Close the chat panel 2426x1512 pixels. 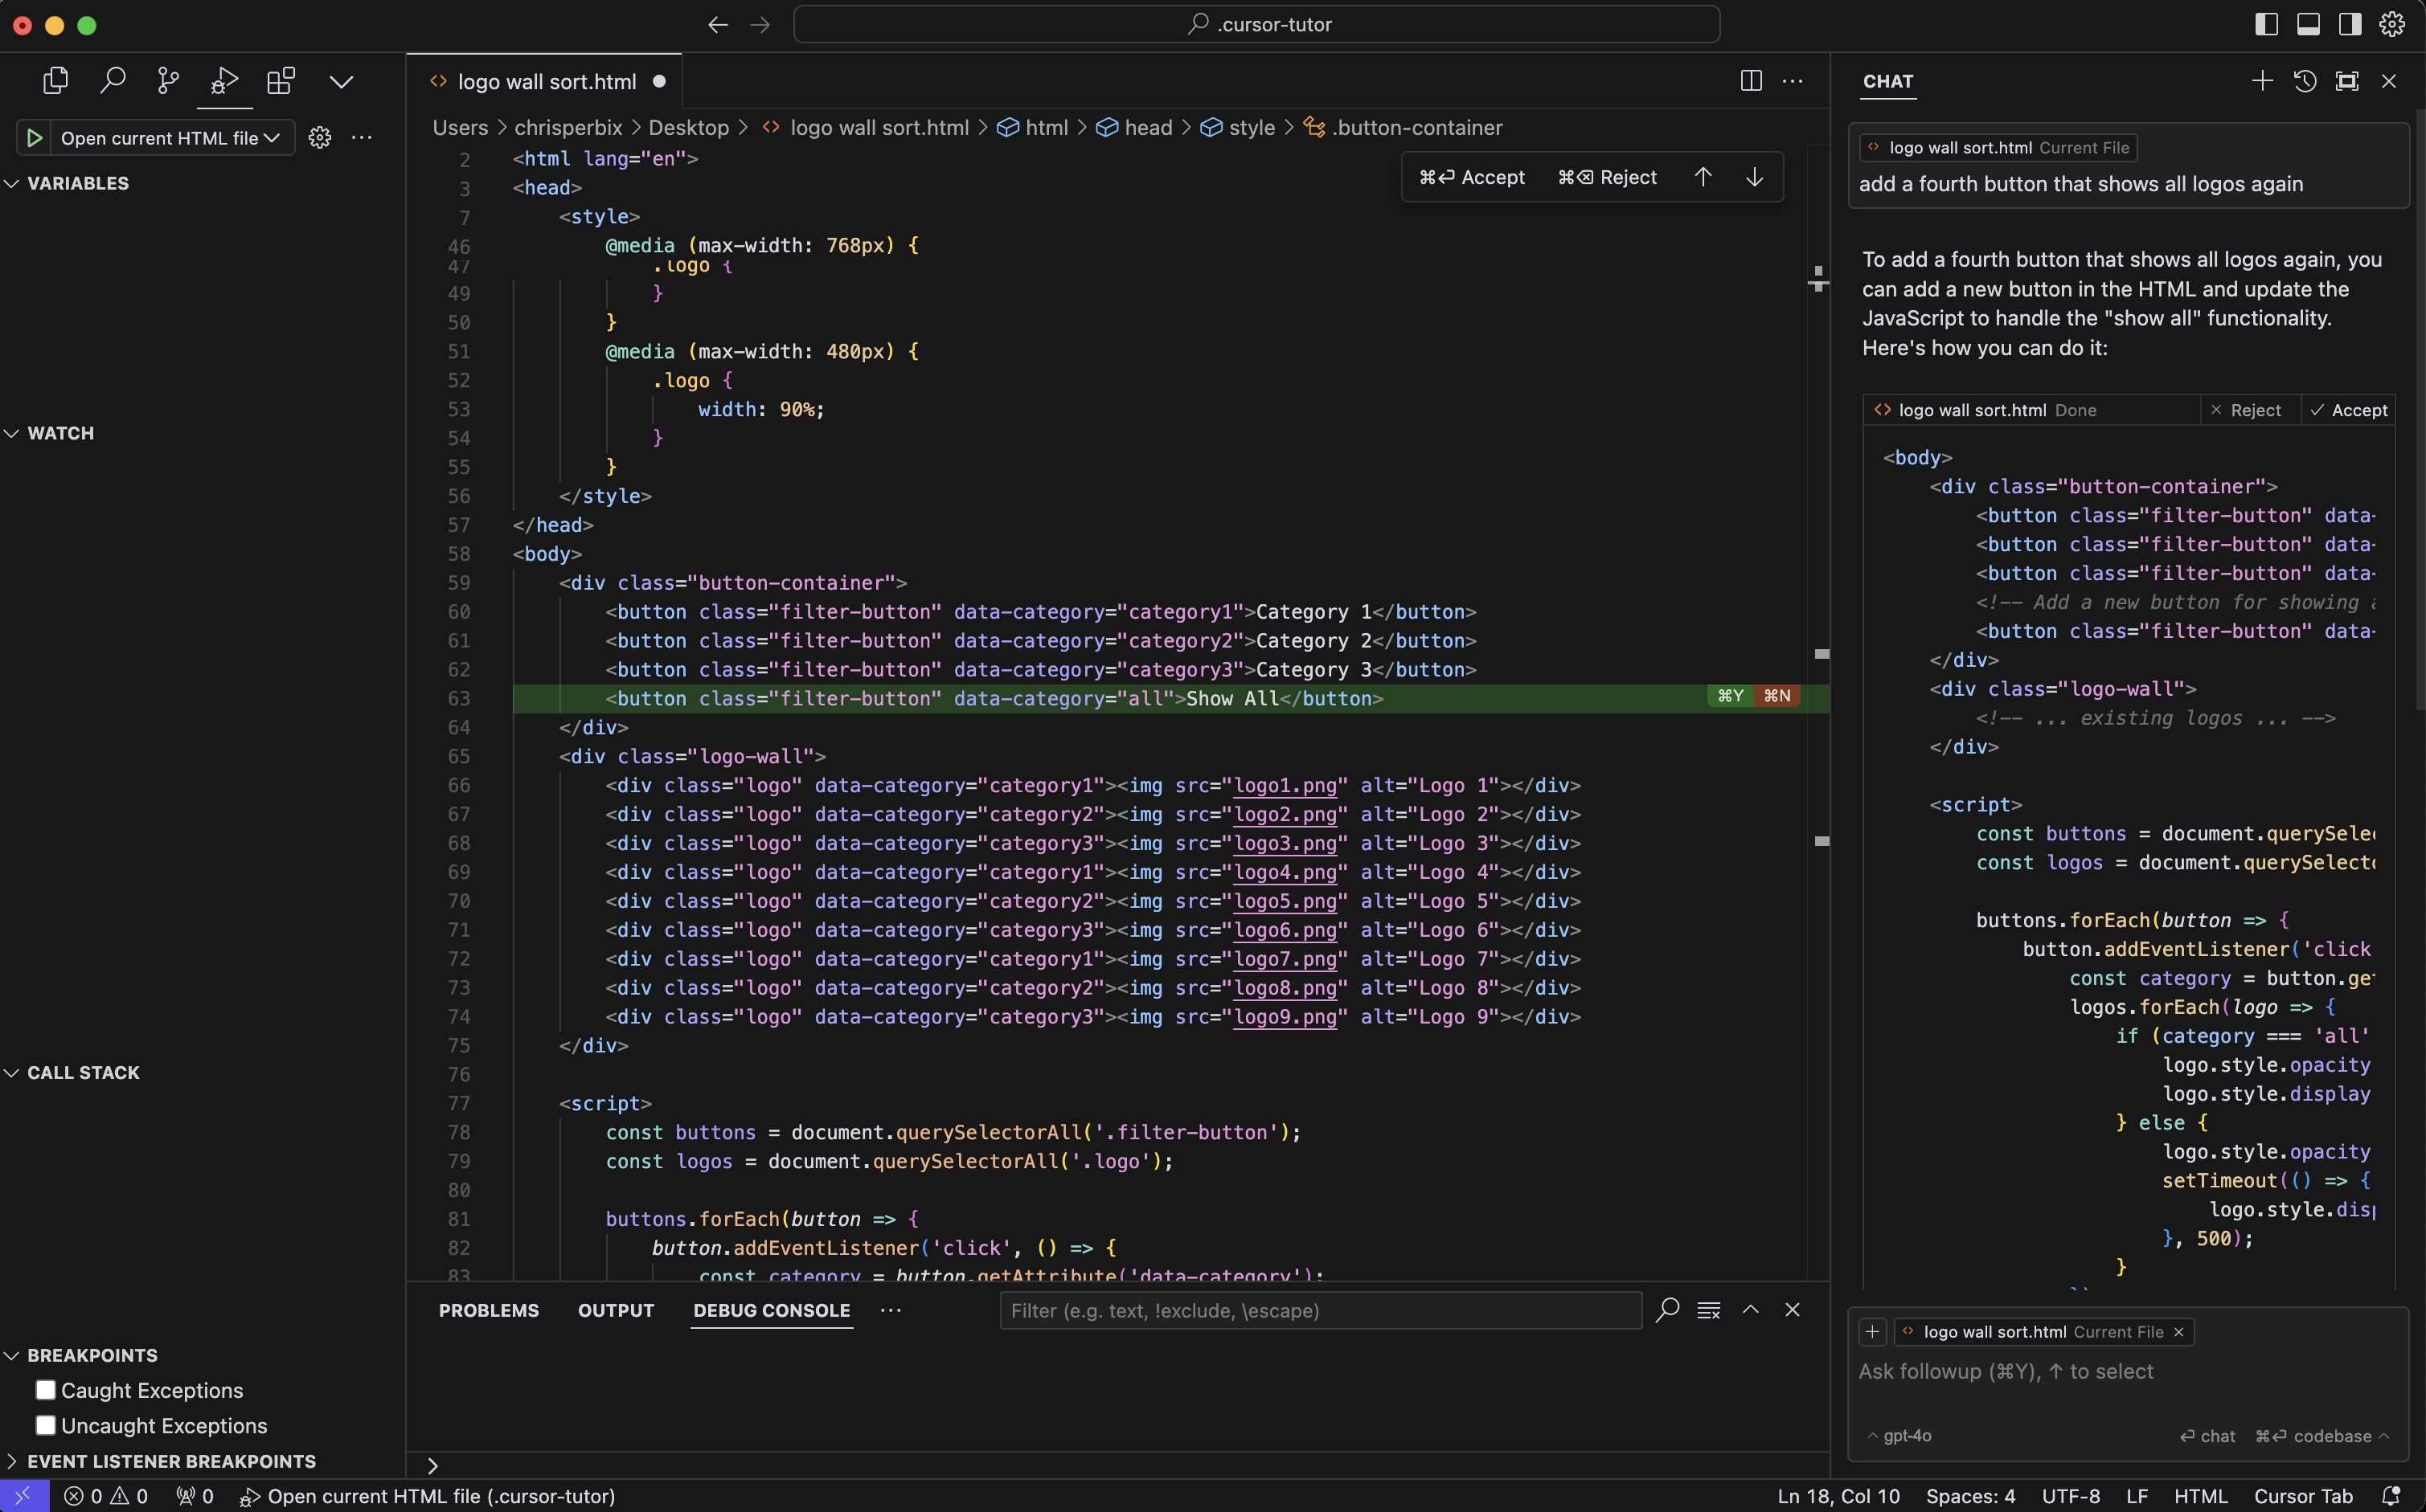pos(2389,81)
